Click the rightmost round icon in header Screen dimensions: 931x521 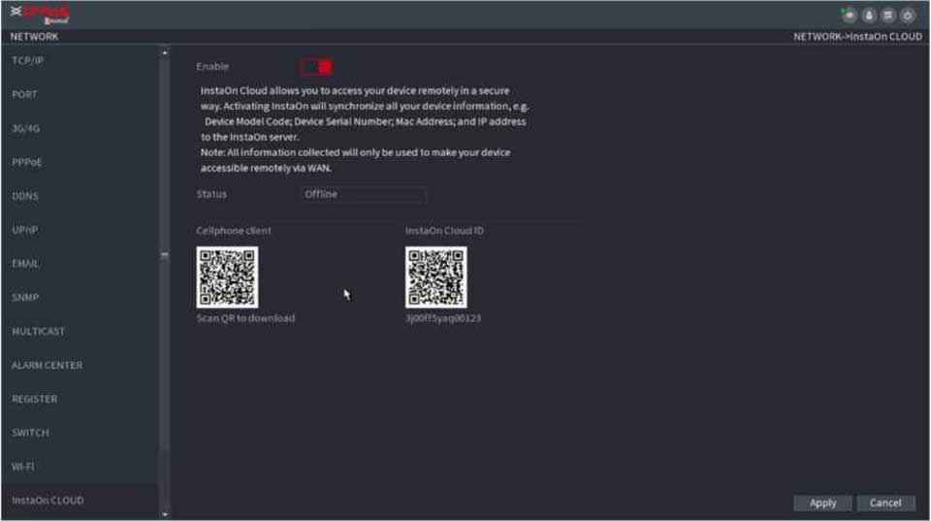point(908,15)
